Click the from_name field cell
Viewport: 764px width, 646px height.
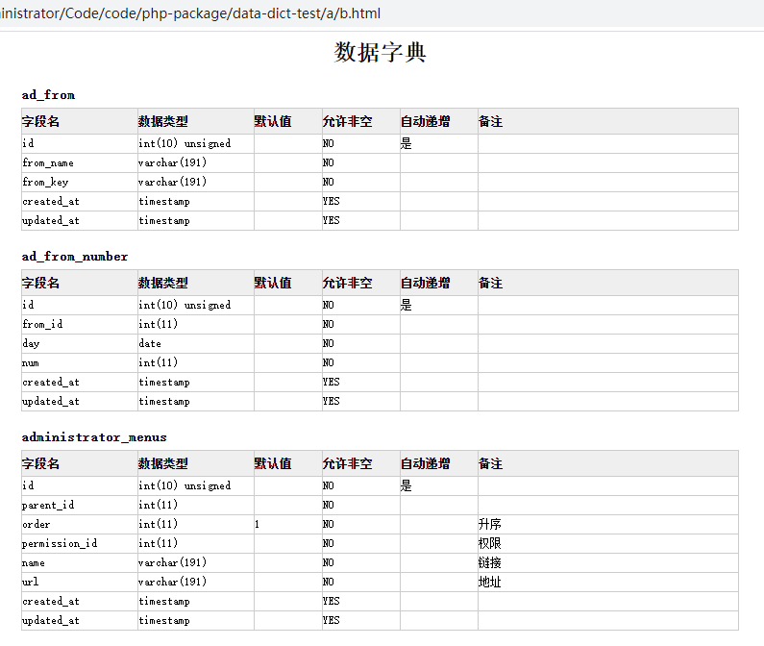80,162
